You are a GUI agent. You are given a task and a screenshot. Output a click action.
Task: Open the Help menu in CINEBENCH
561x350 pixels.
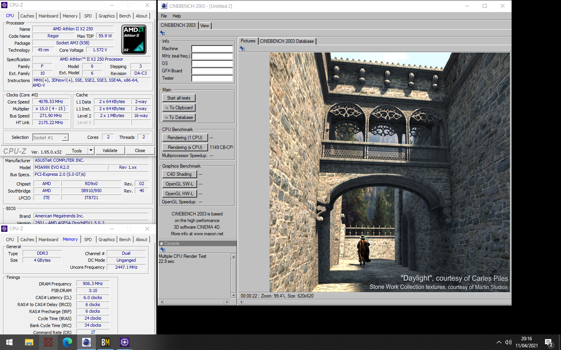176,16
